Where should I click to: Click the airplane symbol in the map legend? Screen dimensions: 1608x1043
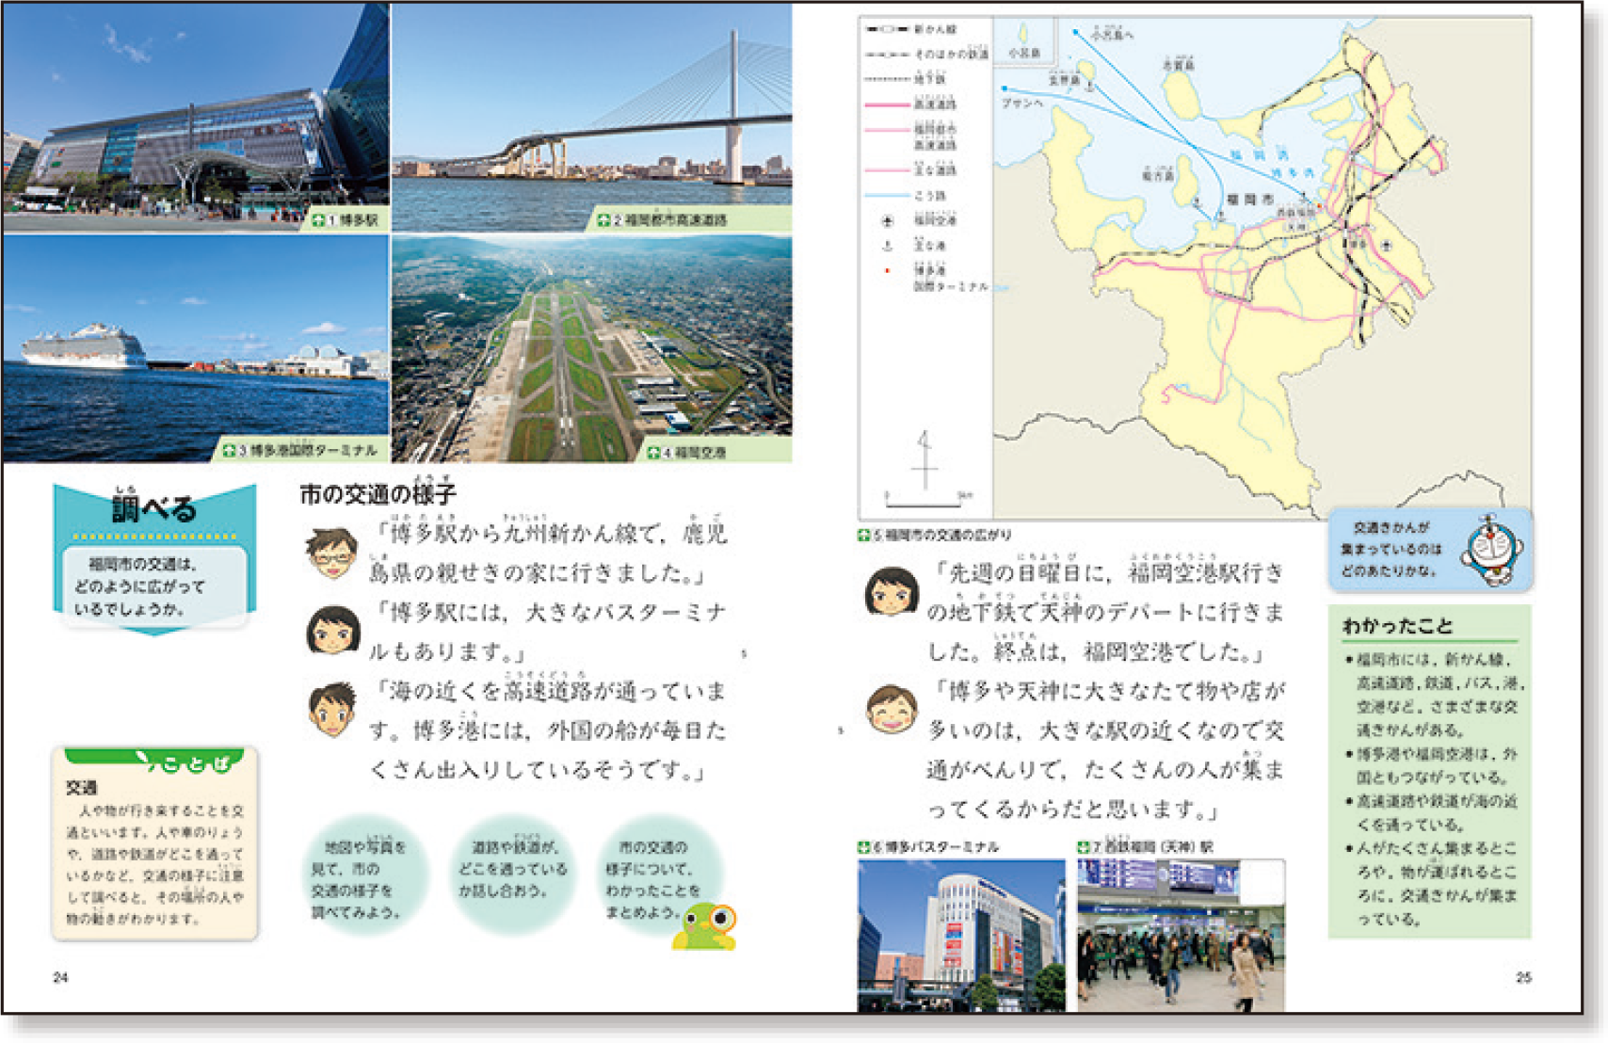887,220
